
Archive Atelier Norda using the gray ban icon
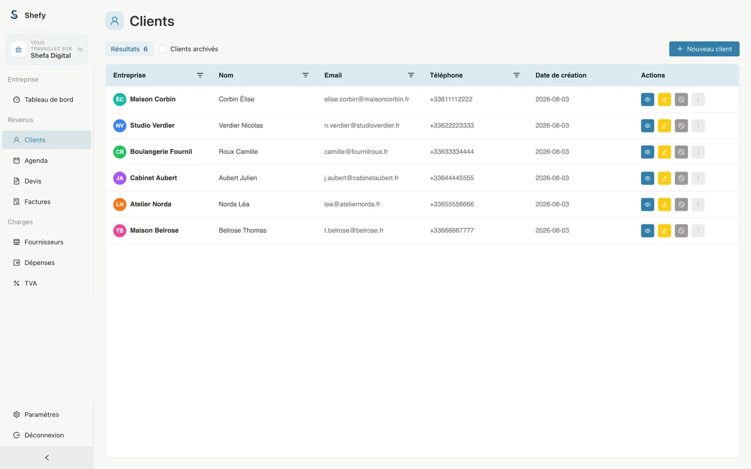(681, 205)
